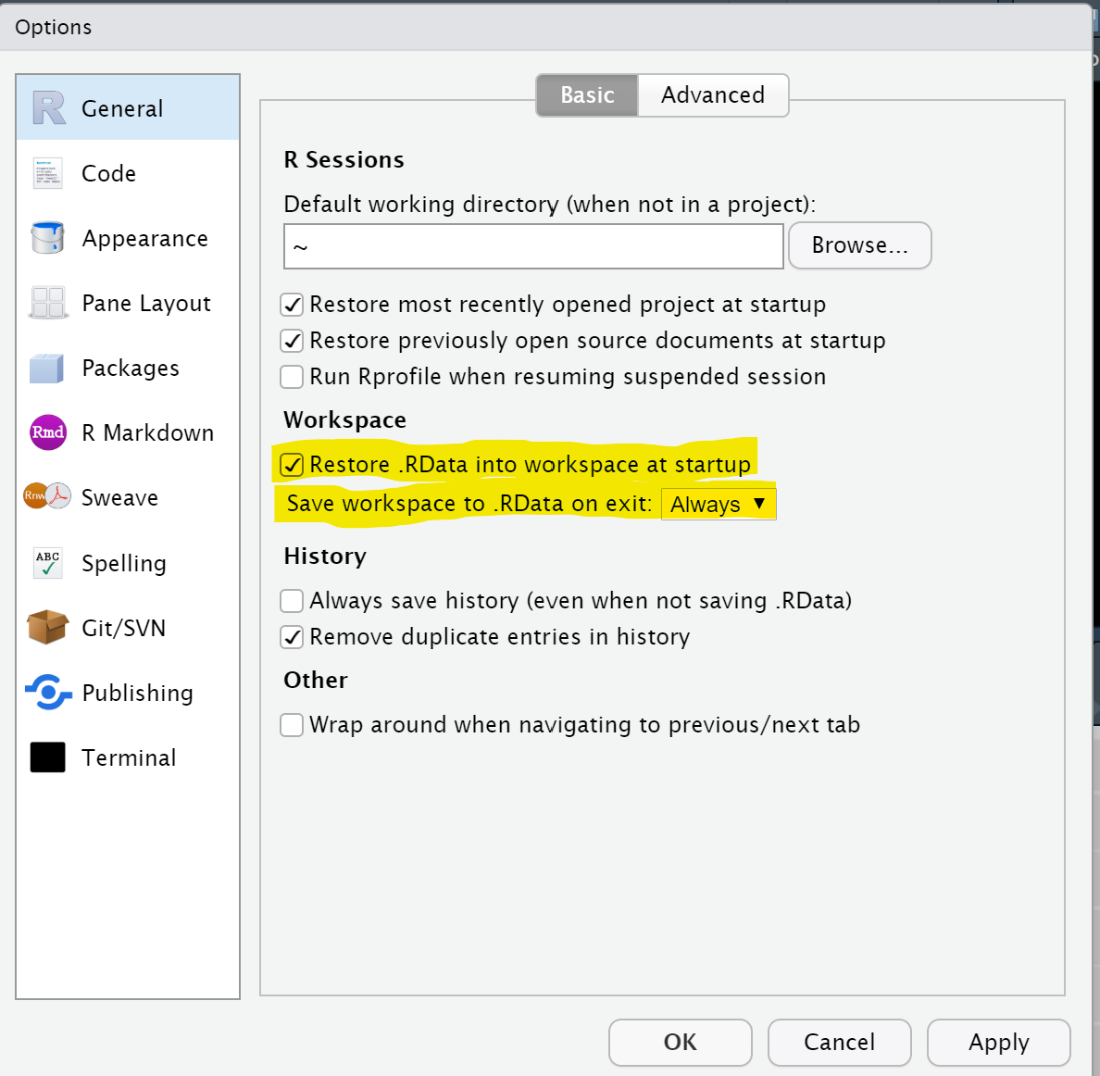Open the Publishing section icon
Image resolution: width=1100 pixels, height=1076 pixels.
pos(48,692)
